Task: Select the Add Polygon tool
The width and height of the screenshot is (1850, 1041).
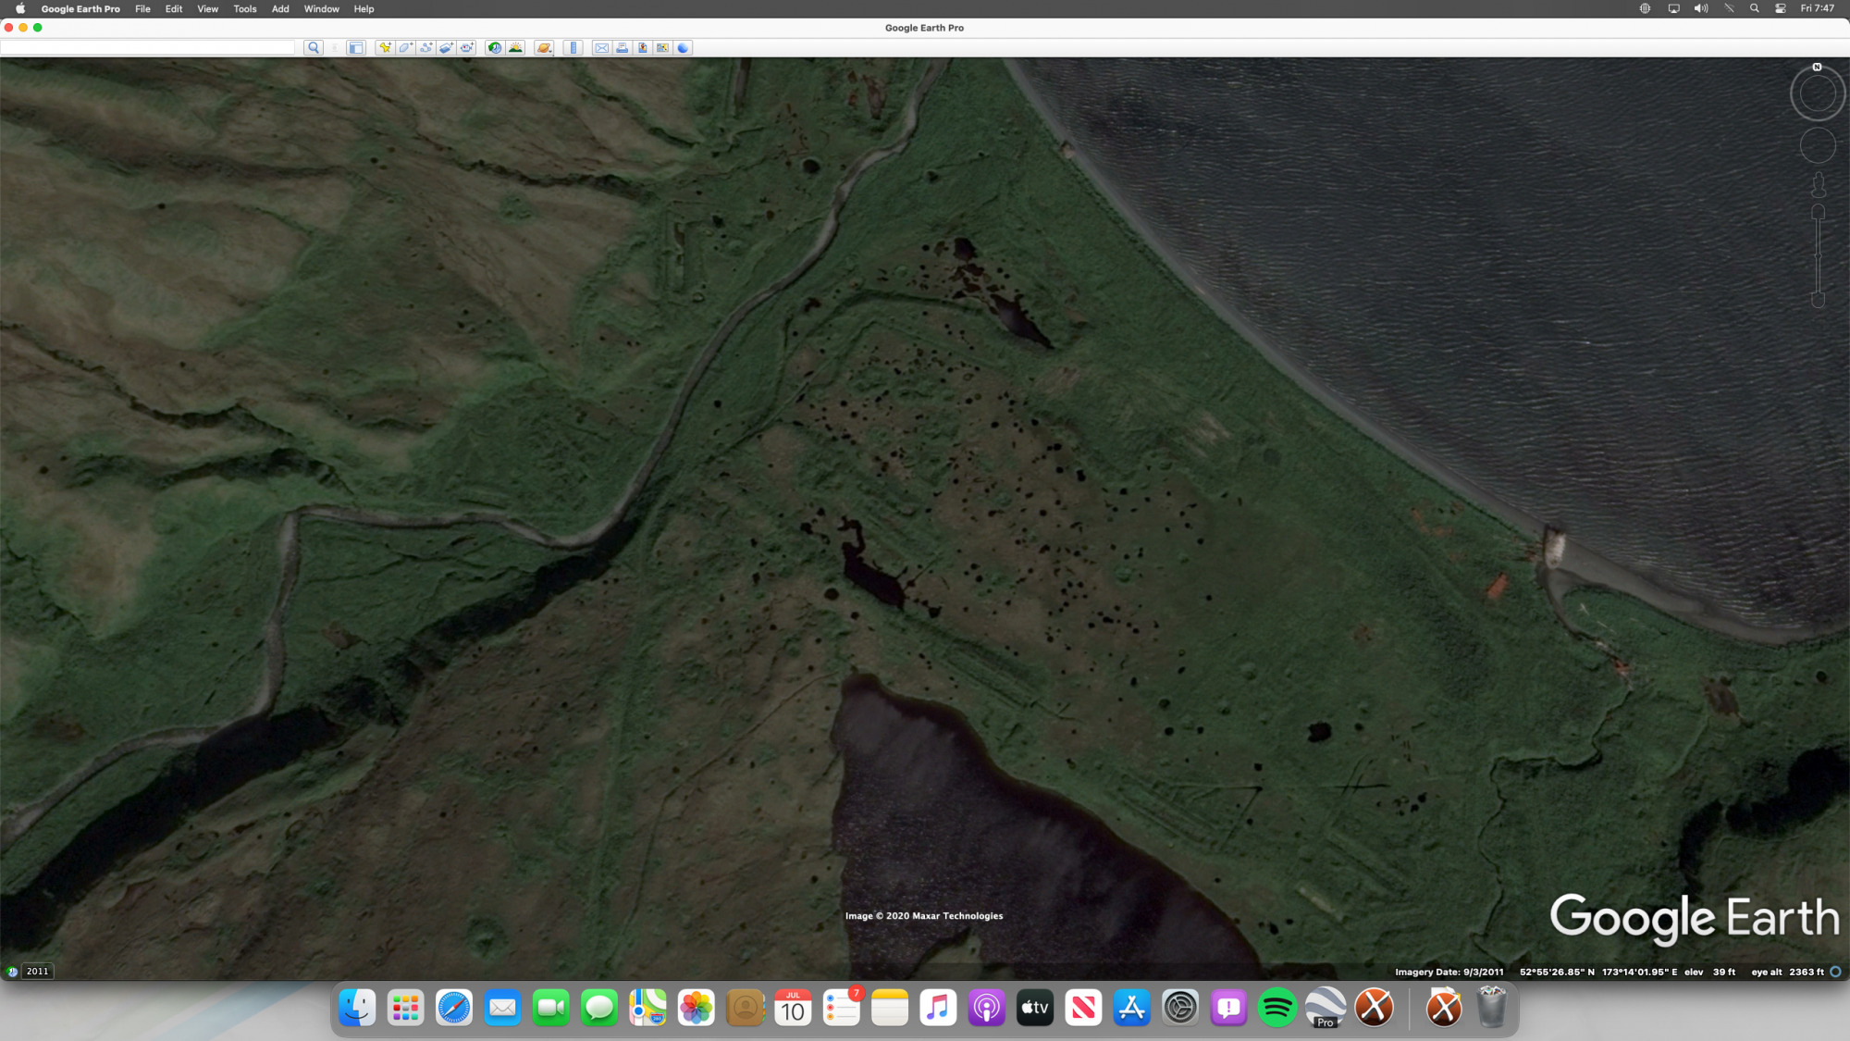Action: point(405,48)
